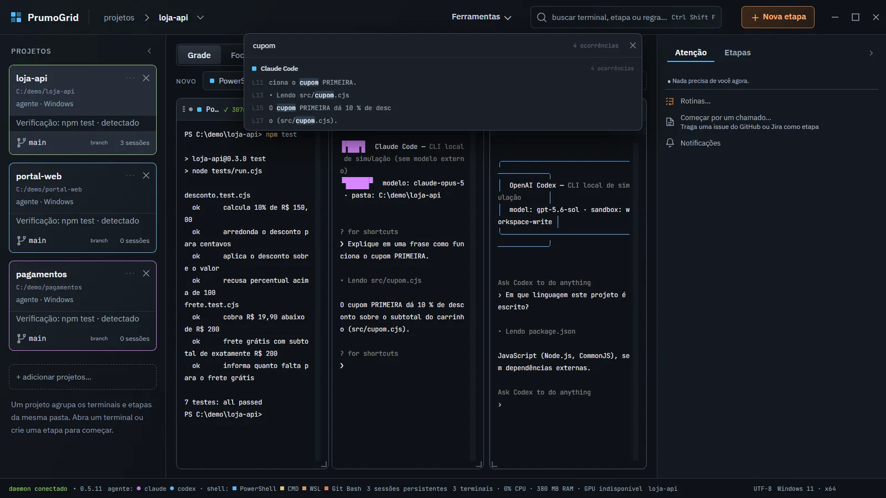Open the Notificações link

tap(700, 143)
